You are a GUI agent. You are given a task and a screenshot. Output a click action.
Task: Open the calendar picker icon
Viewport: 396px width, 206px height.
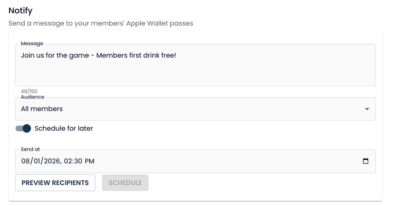[x=366, y=161]
